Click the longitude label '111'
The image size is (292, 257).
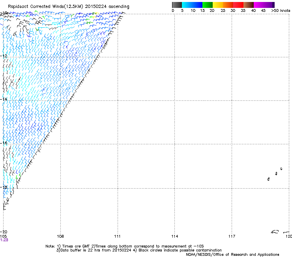point(117,236)
